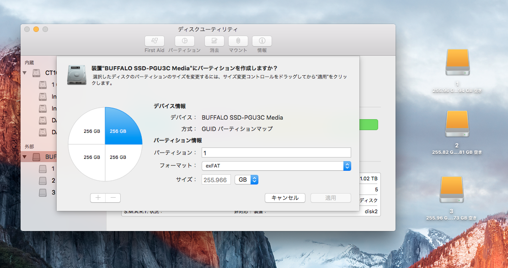
Task: Select desktop drive icon labeled 2
Action: point(457,124)
